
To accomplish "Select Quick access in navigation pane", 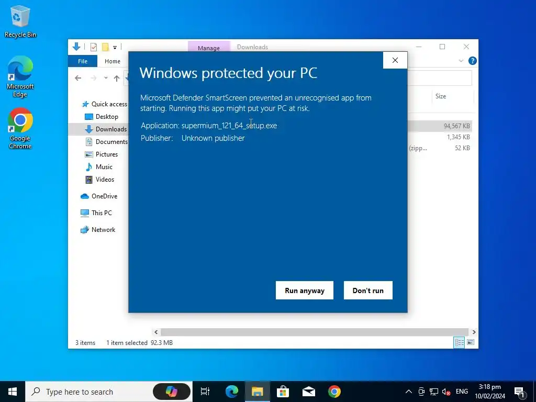I will (105, 104).
